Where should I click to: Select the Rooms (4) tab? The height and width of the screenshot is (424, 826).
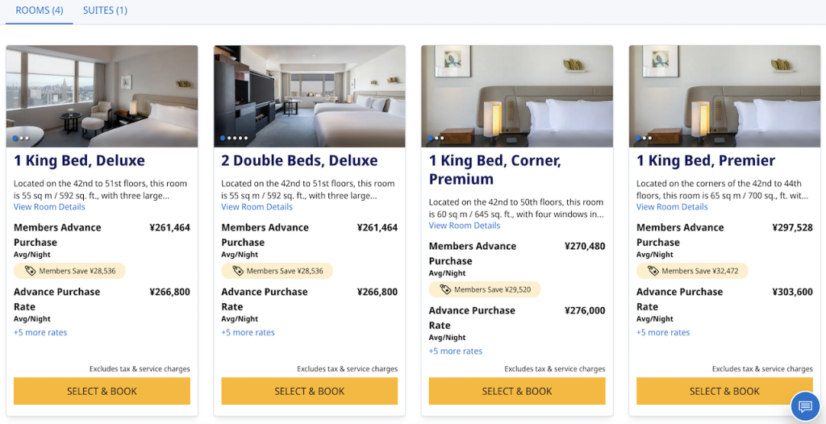click(x=40, y=10)
